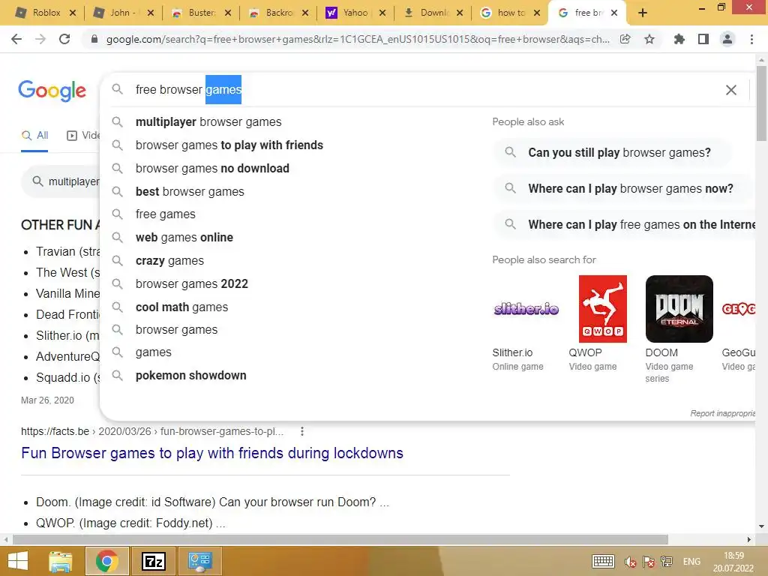
Task: Open the three-dot options next to facts.be result
Action: (x=302, y=431)
